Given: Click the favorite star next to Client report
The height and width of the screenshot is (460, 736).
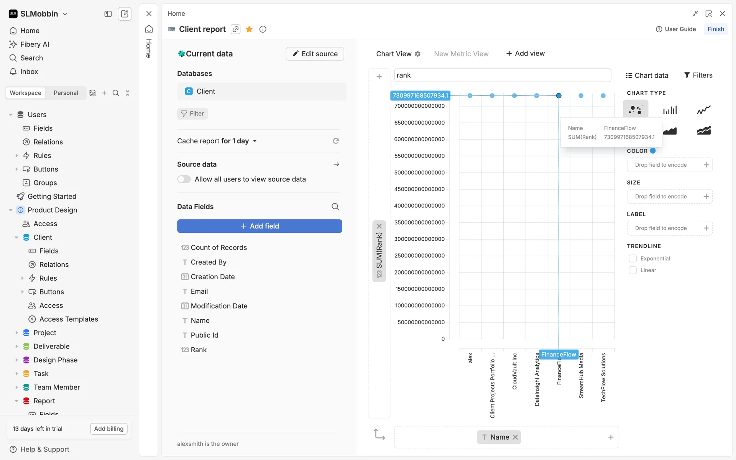Looking at the screenshot, I should (x=249, y=29).
